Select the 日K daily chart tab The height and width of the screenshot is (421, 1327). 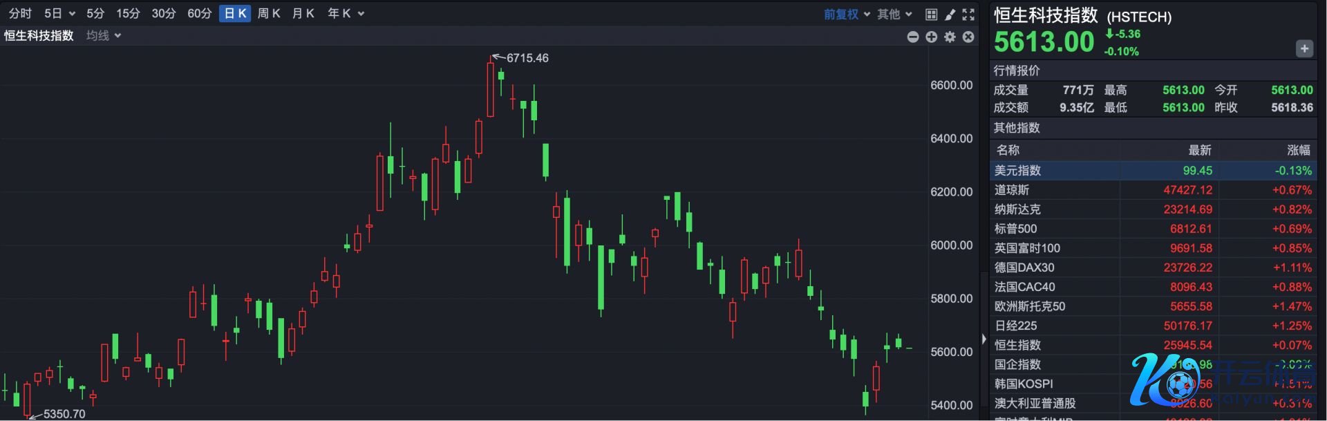coord(235,14)
